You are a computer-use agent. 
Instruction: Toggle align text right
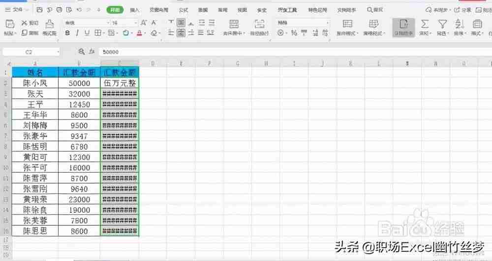click(191, 33)
